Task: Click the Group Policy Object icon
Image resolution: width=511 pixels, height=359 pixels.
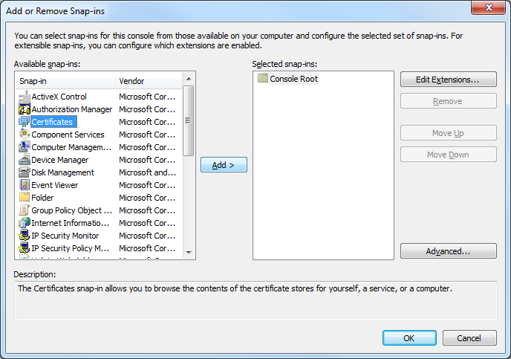Action: click(25, 210)
